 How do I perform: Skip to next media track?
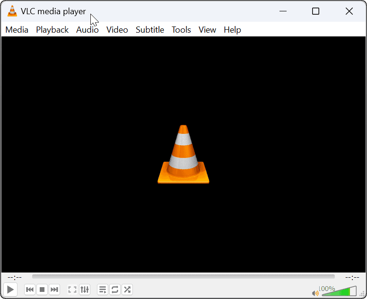click(x=54, y=290)
